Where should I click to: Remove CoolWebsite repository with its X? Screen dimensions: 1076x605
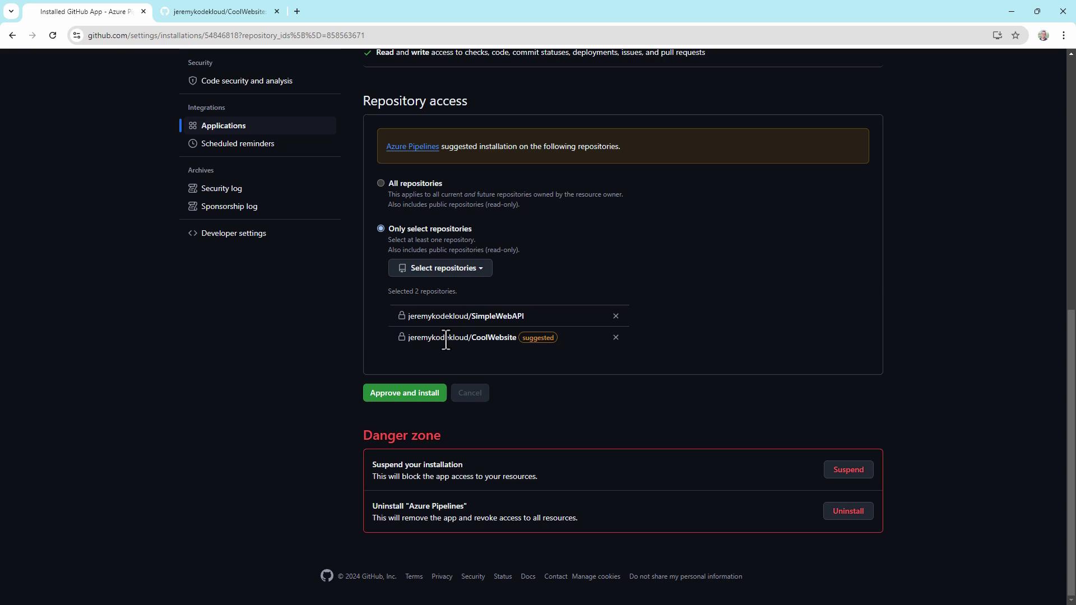tap(616, 337)
